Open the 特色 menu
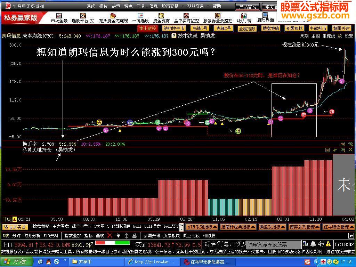Screen dimensions: 356x267 point(128,6)
